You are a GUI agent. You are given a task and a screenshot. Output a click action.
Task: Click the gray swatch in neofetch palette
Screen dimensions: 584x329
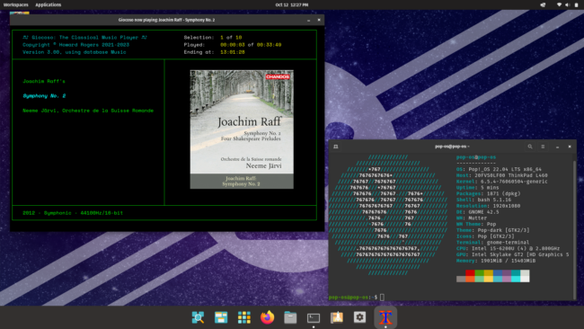click(461, 279)
